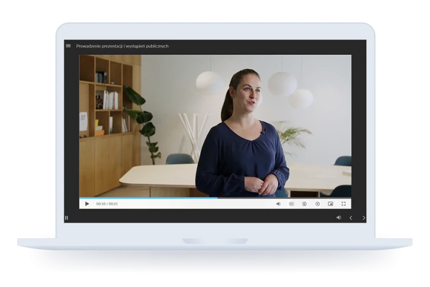Seek back within the blue played progress segment
This screenshot has height=287, width=430.
tap(148, 197)
